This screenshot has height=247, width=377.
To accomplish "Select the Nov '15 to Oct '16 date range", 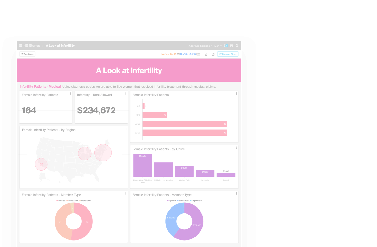I will pyautogui.click(x=188, y=54).
